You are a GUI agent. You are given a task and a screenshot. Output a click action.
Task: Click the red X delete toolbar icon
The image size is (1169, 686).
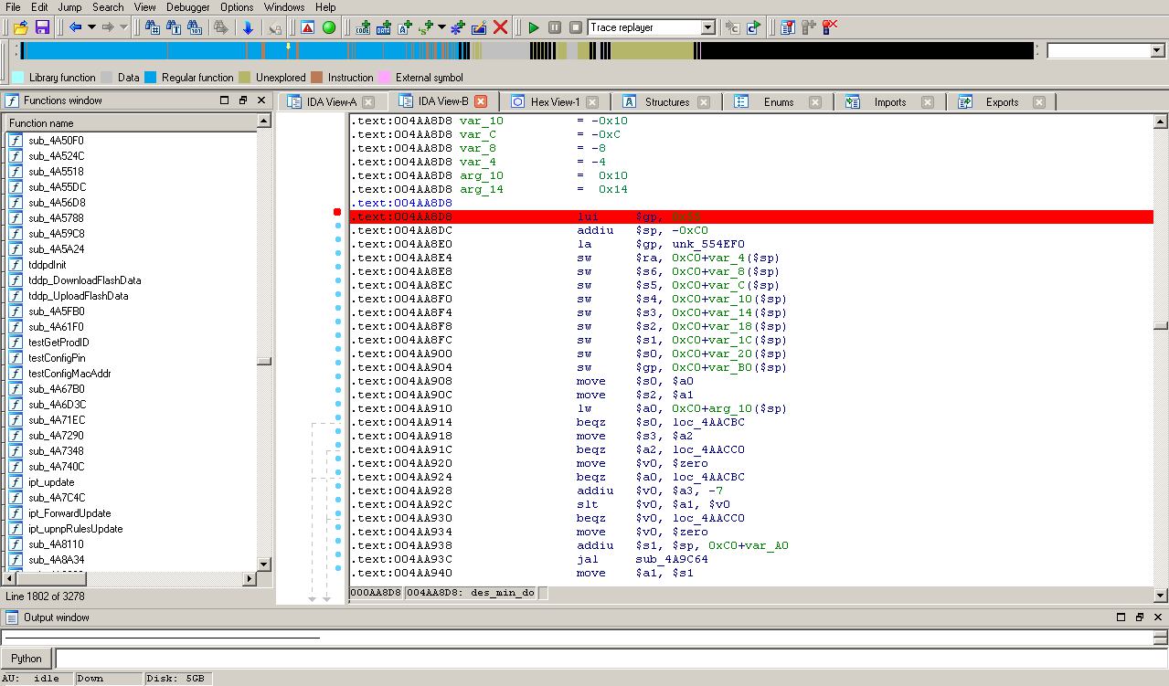tap(500, 27)
